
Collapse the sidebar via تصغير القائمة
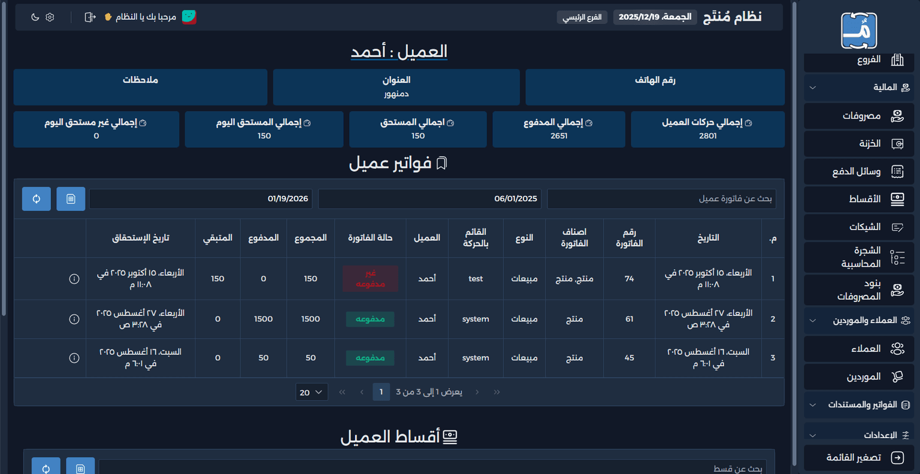point(859,457)
